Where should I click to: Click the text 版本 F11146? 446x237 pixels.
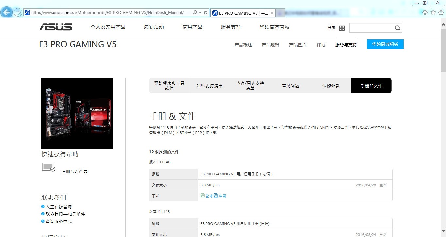159,162
